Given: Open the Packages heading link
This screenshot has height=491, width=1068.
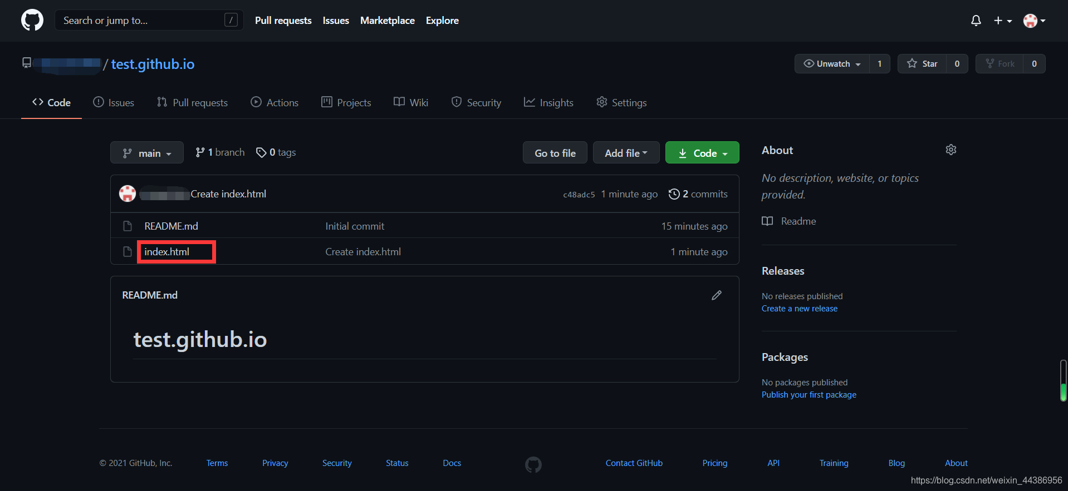Looking at the screenshot, I should 785,357.
